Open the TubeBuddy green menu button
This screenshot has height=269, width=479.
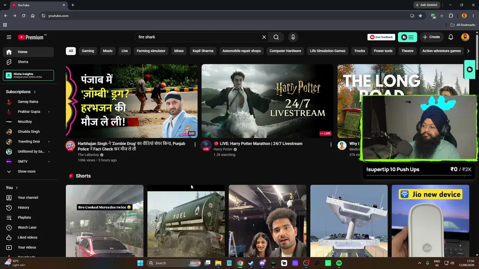[x=408, y=37]
